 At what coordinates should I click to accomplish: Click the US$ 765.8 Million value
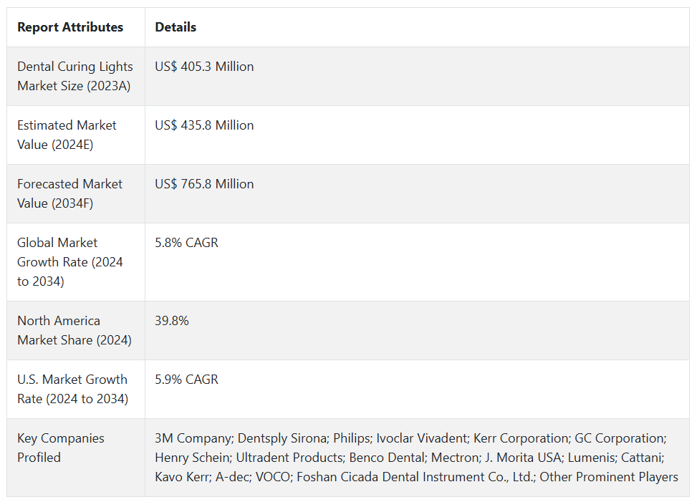(x=204, y=184)
